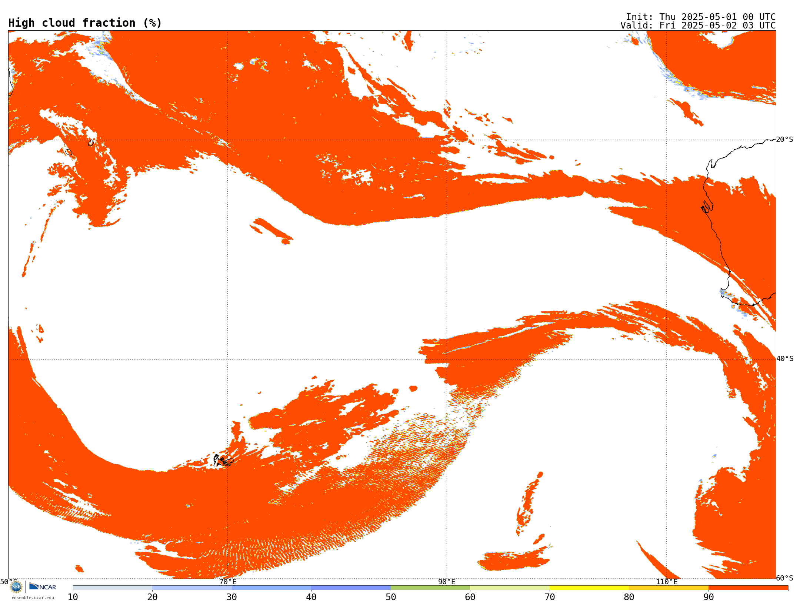
Task: Click the colorbar tick label 30
Action: [x=232, y=597]
